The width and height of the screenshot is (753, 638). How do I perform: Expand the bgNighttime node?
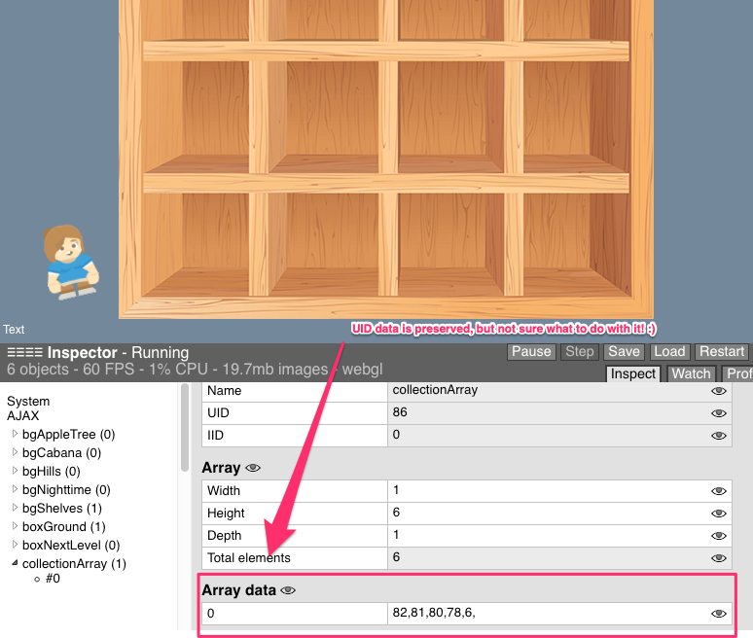[x=15, y=489]
